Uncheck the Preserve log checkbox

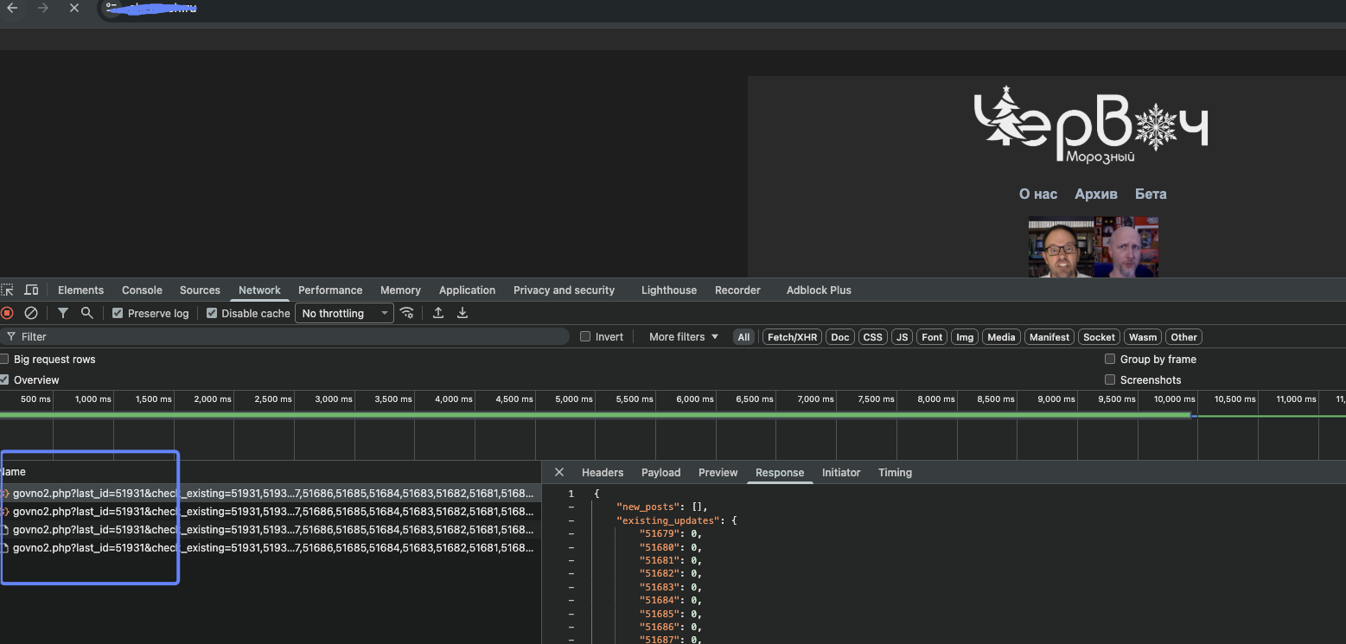point(118,313)
